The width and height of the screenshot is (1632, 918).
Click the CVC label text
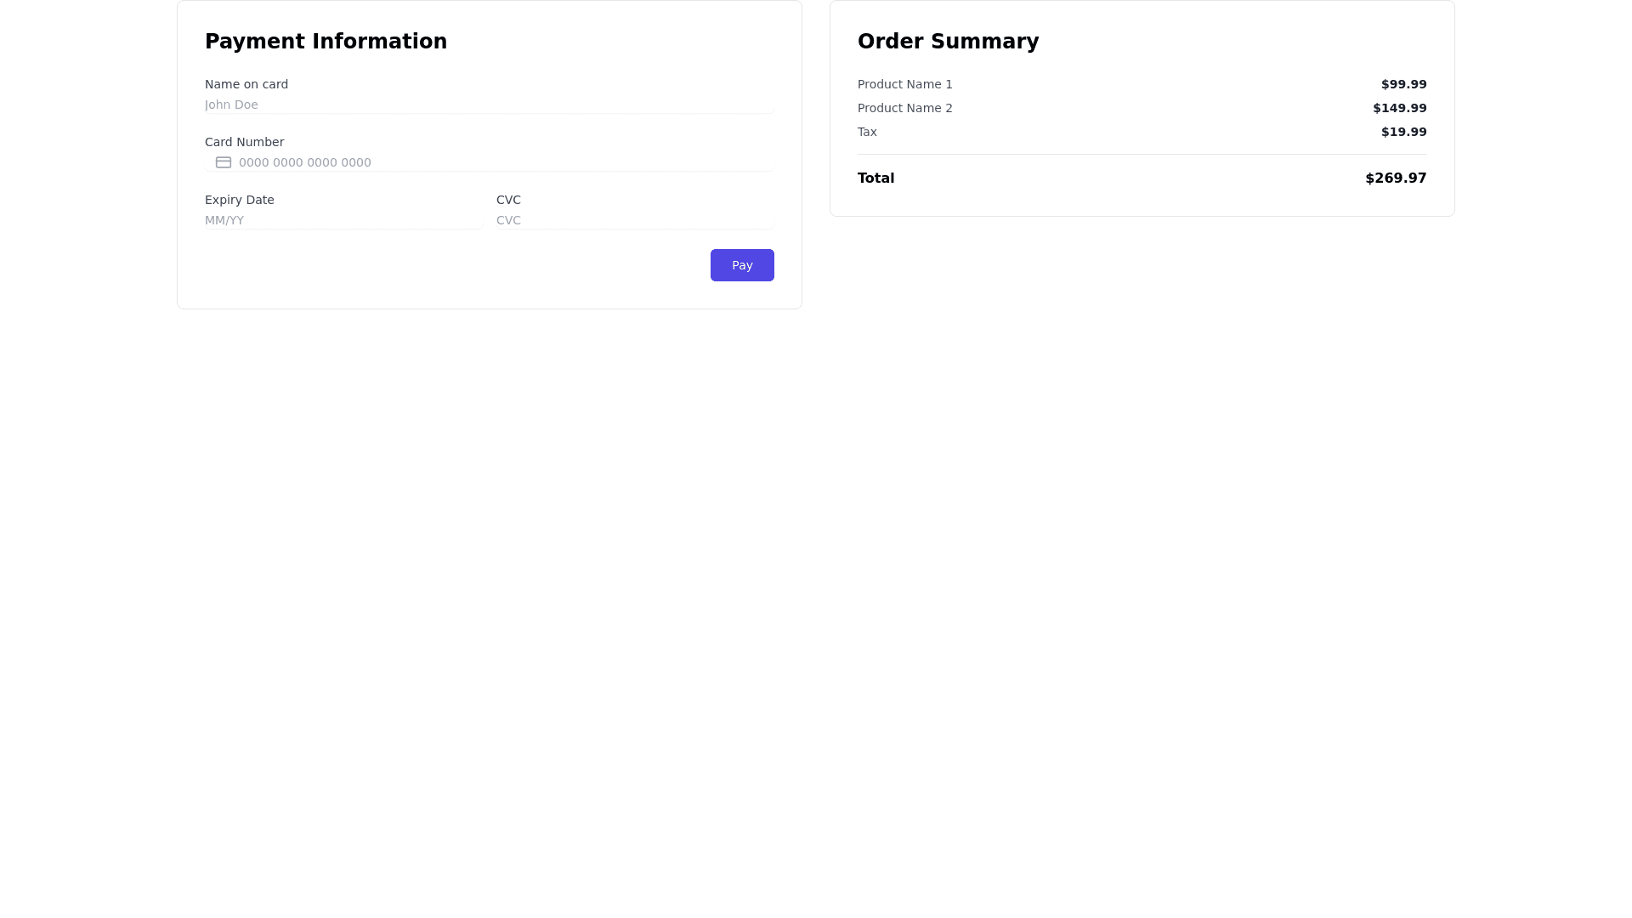coord(508,200)
